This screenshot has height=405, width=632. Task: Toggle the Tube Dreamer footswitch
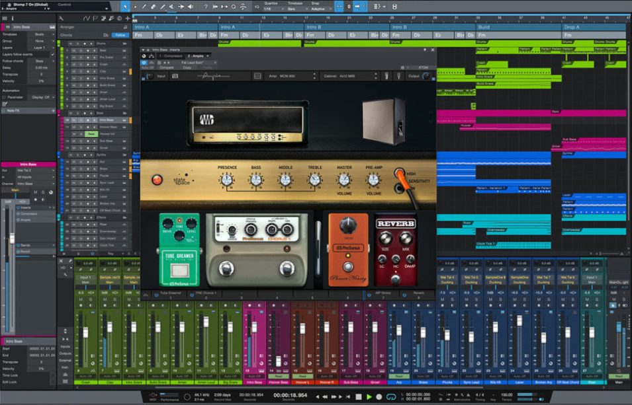[179, 270]
